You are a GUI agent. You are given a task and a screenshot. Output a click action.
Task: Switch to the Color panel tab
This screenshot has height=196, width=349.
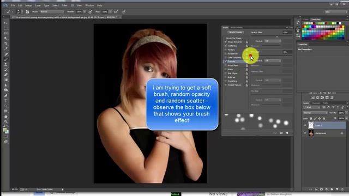point(306,20)
